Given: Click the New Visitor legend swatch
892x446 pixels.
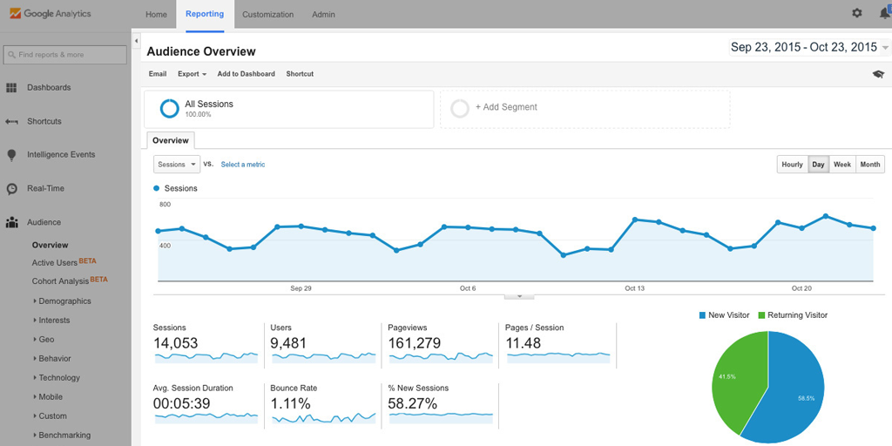Looking at the screenshot, I should click(x=703, y=315).
